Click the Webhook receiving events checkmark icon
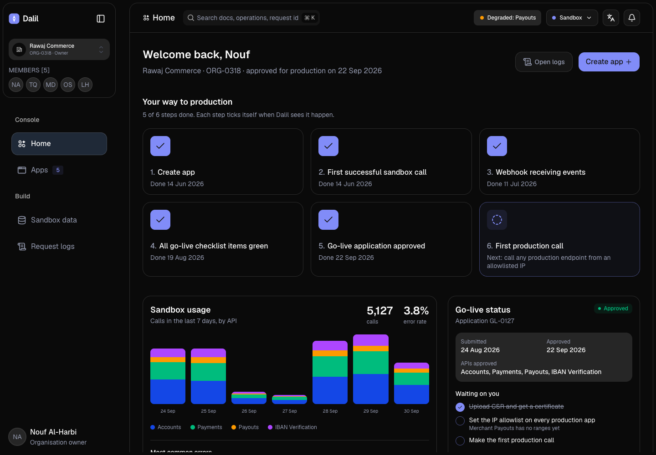This screenshot has width=656, height=455. 497,146
